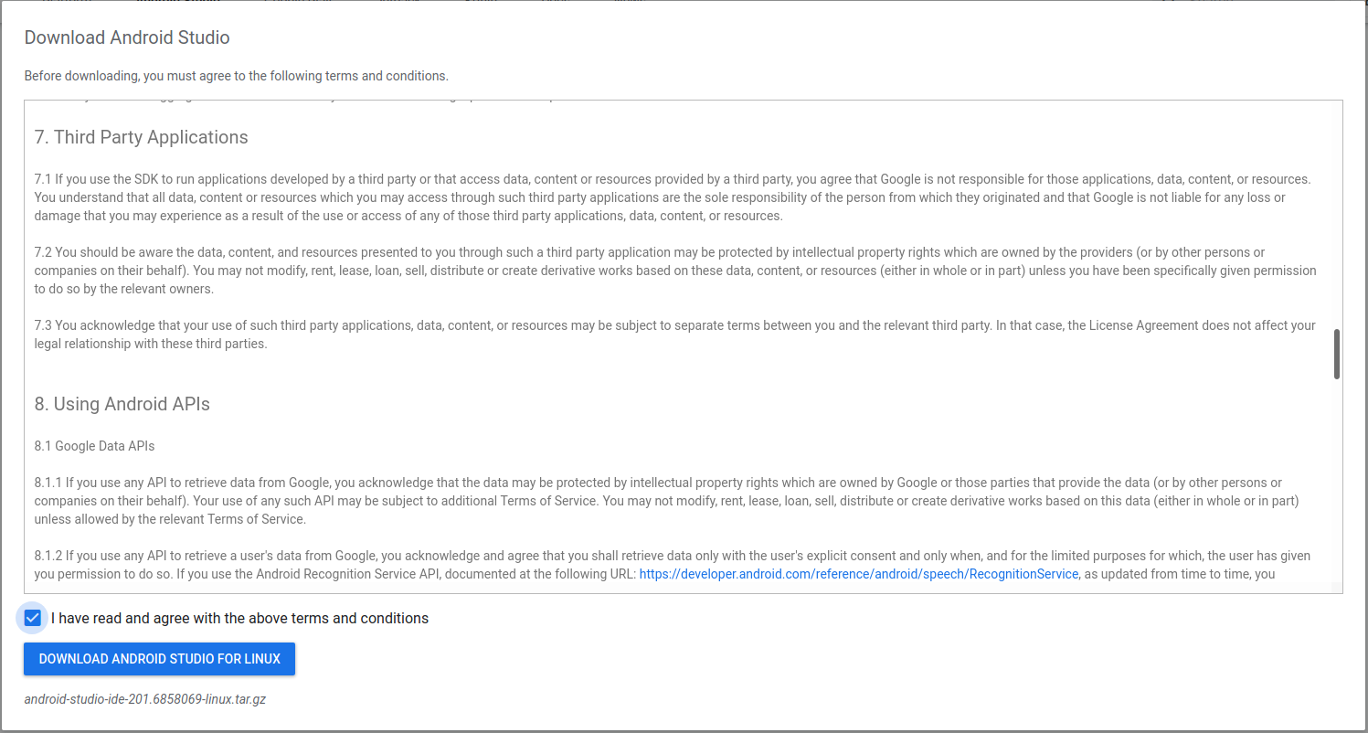Open the RecognitionService developer.android.com link
Viewport: 1368px width, 733px height.
[859, 574]
